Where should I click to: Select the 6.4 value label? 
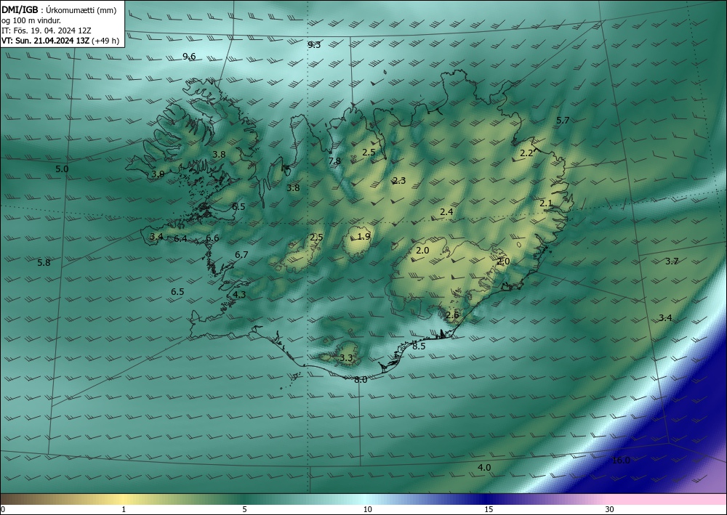coord(180,239)
